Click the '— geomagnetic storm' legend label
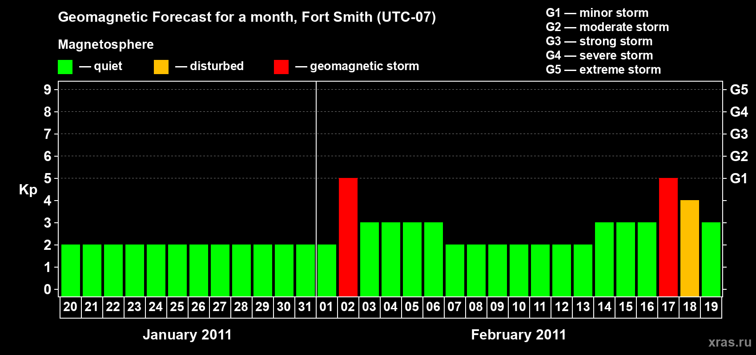The width and height of the screenshot is (756, 355). [357, 66]
